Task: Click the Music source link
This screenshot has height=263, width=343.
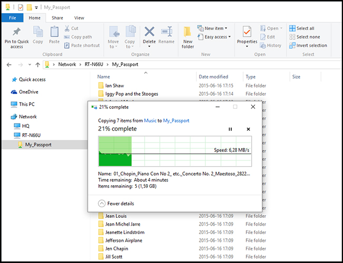Action: tap(150, 120)
